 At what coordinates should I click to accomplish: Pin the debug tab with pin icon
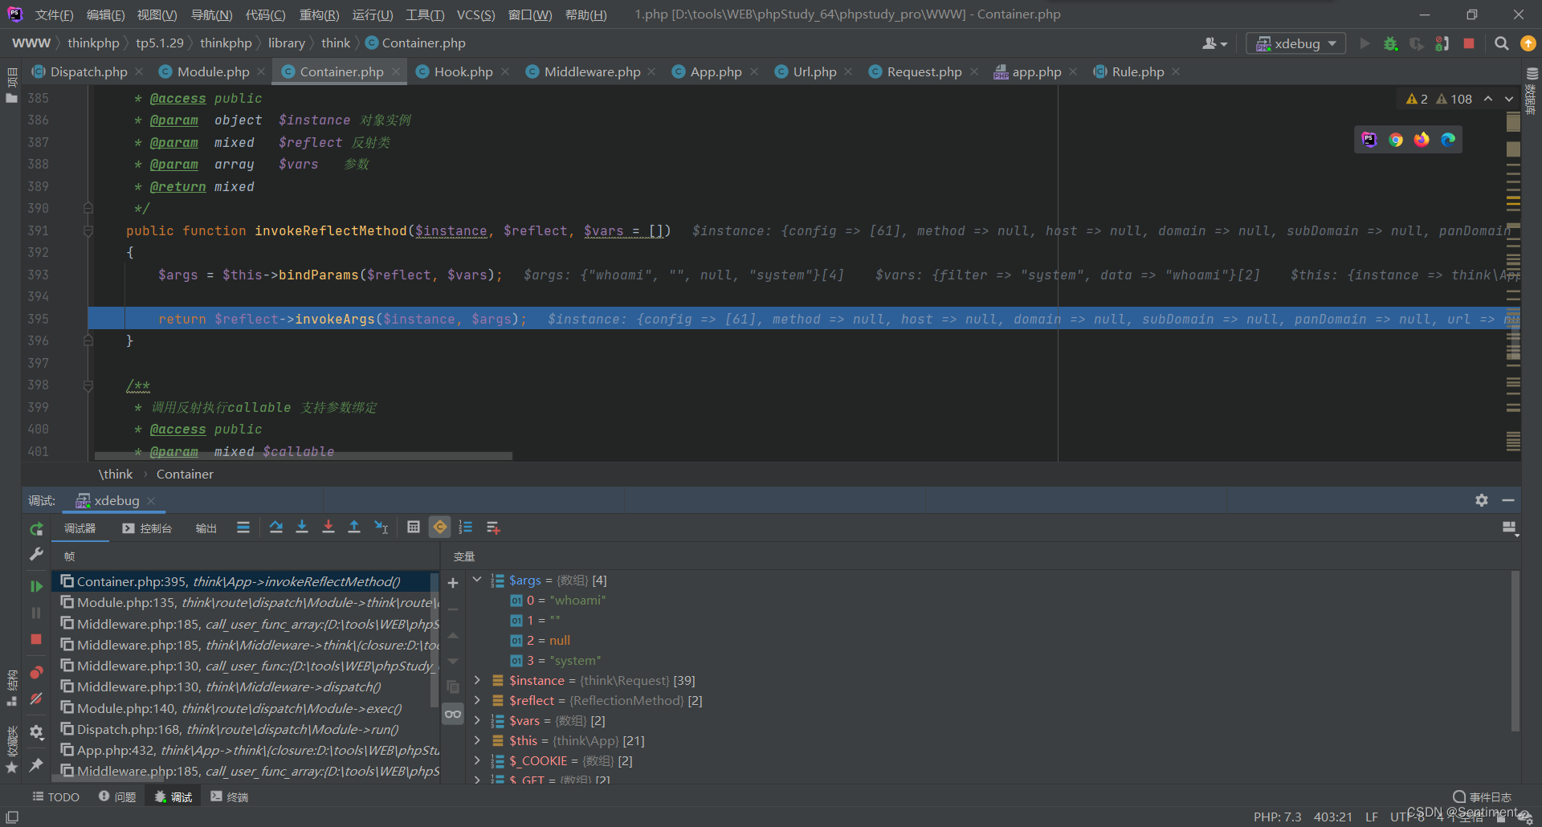coord(36,765)
